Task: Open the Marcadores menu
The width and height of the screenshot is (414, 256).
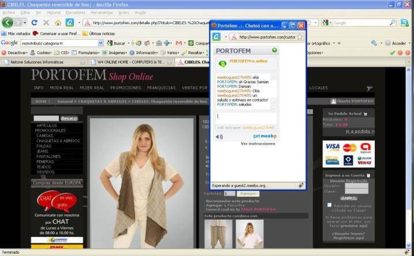Action: pos(75,12)
